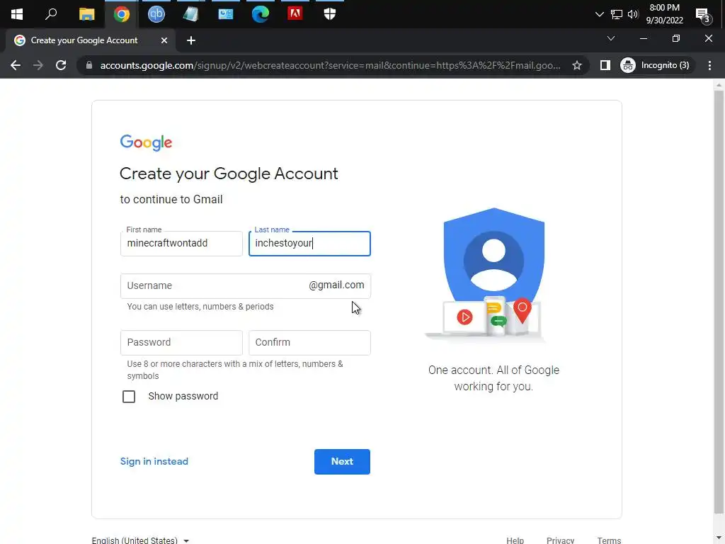Open network status tray icon
This screenshot has height=544, width=725.
coord(617,14)
